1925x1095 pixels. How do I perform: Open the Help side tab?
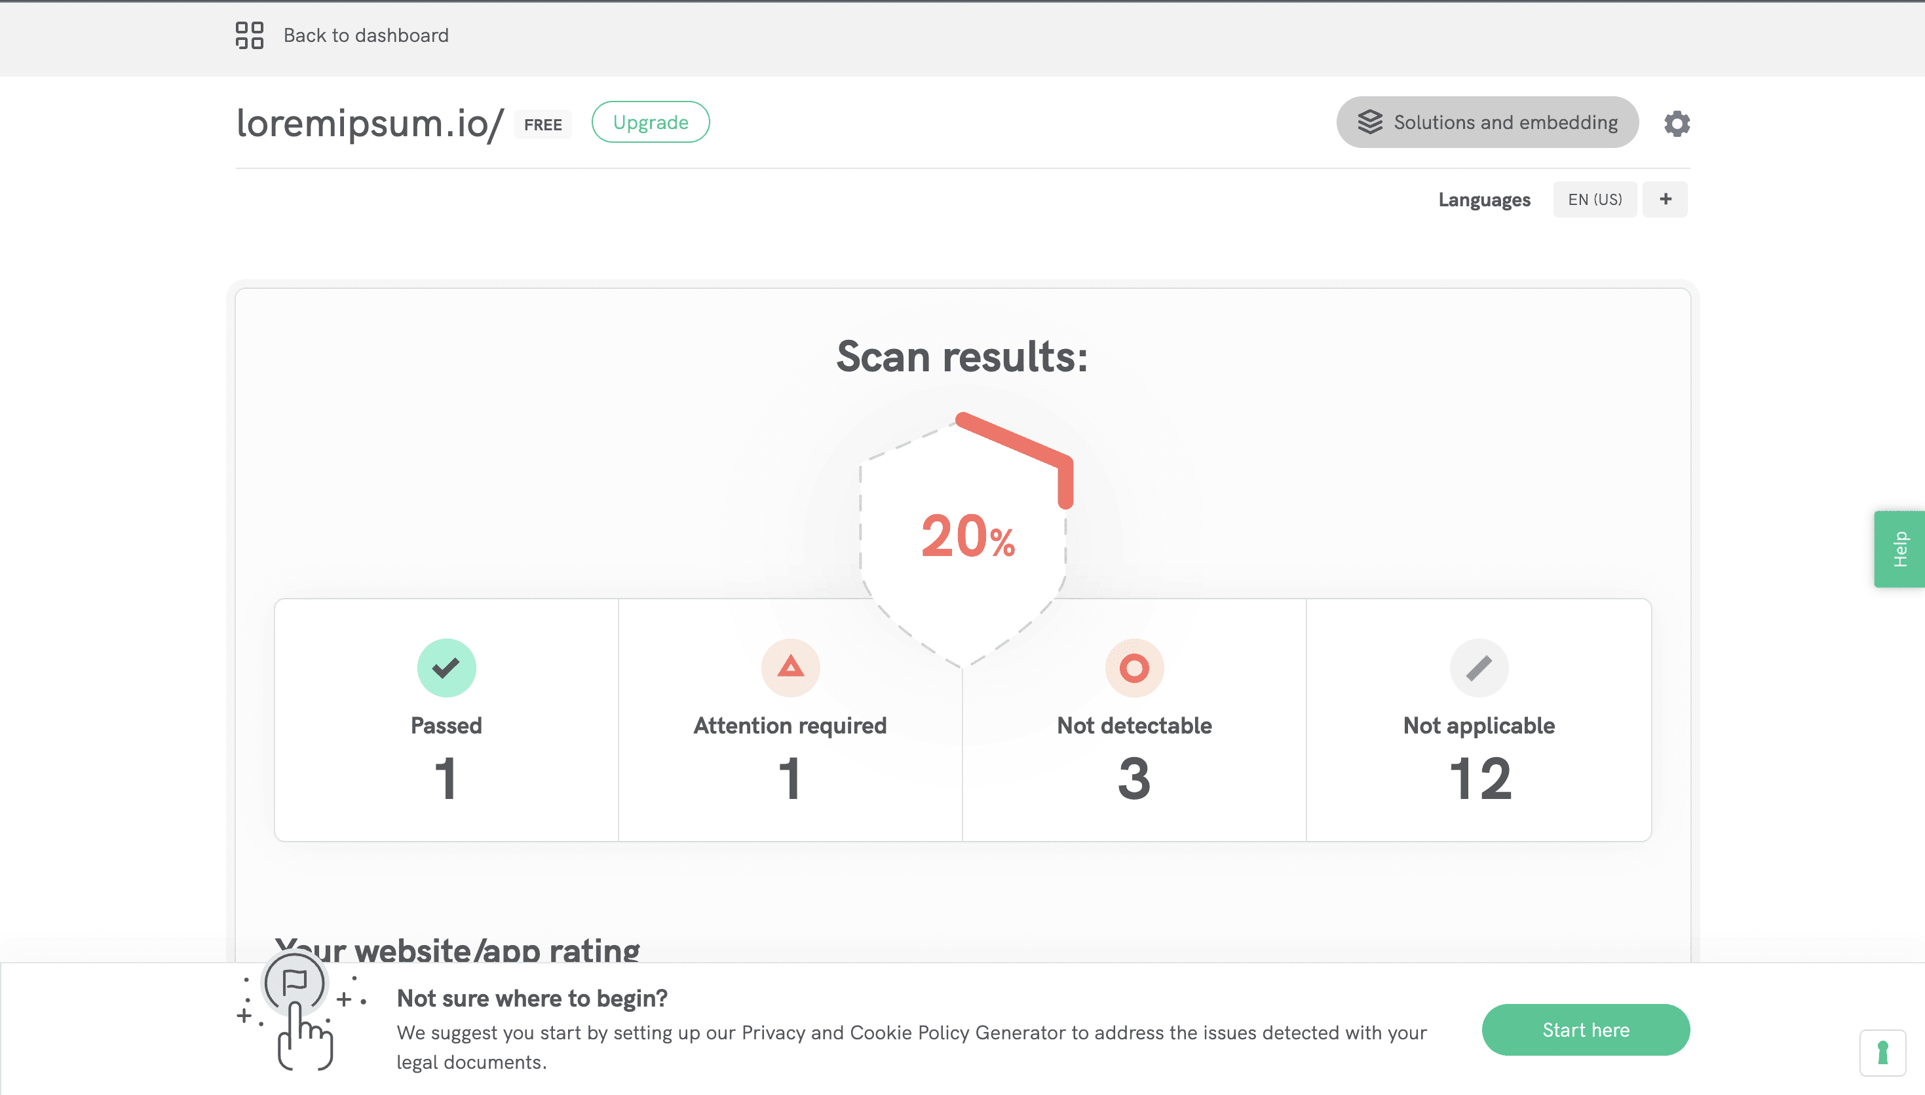coord(1899,549)
